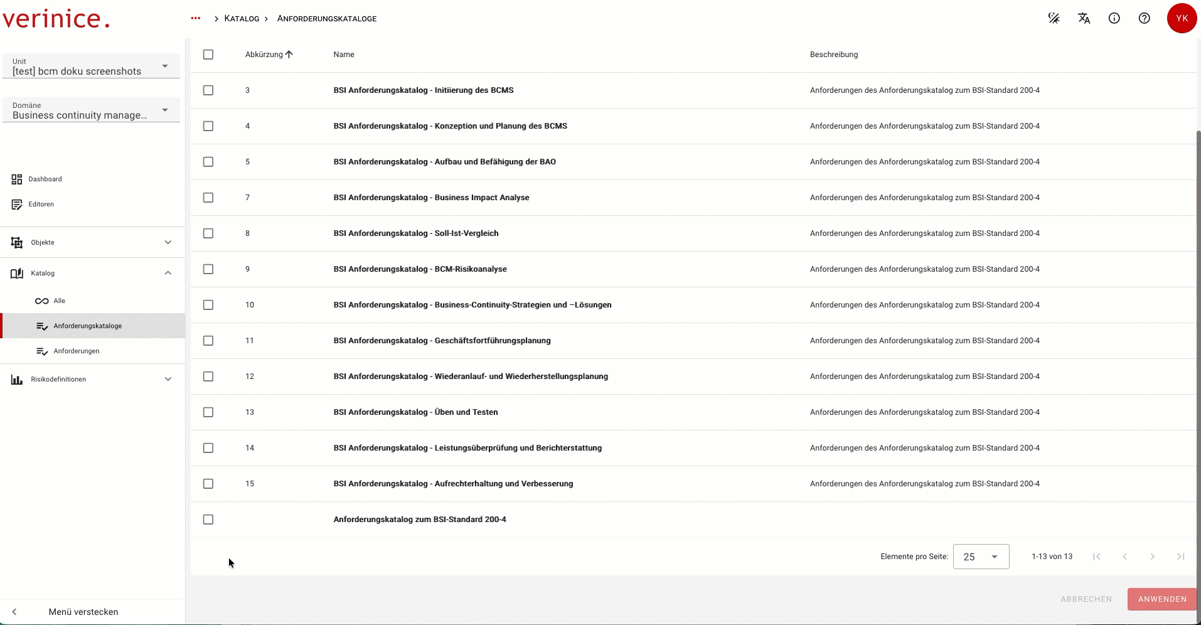This screenshot has height=625, width=1201.
Task: Click the sort arrow next to Abkürzung
Action: click(289, 55)
